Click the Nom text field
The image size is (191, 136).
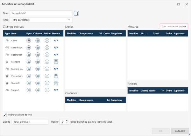pyautogui.click(x=41, y=13)
